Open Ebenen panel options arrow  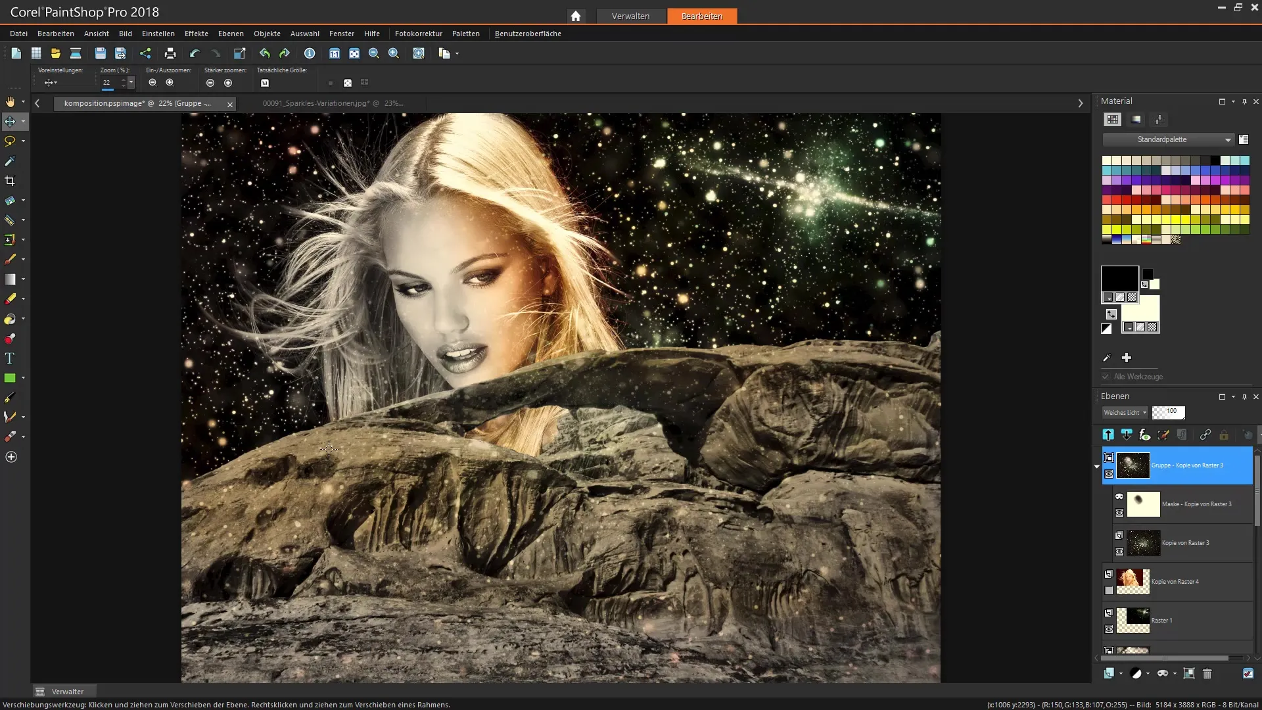click(x=1233, y=396)
